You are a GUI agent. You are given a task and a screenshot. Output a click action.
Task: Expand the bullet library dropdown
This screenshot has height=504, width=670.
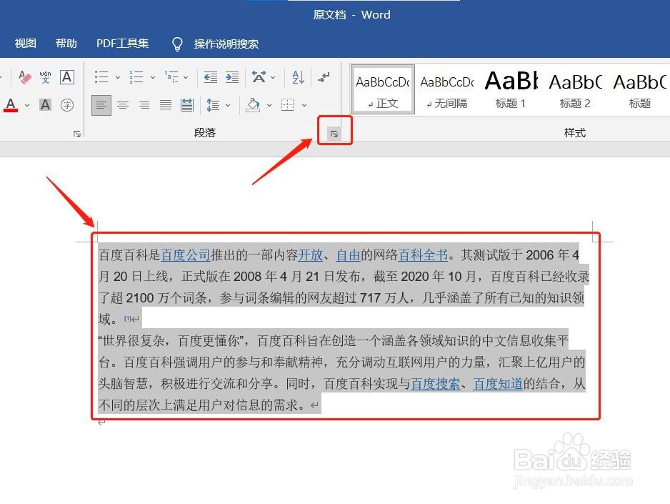coord(118,77)
